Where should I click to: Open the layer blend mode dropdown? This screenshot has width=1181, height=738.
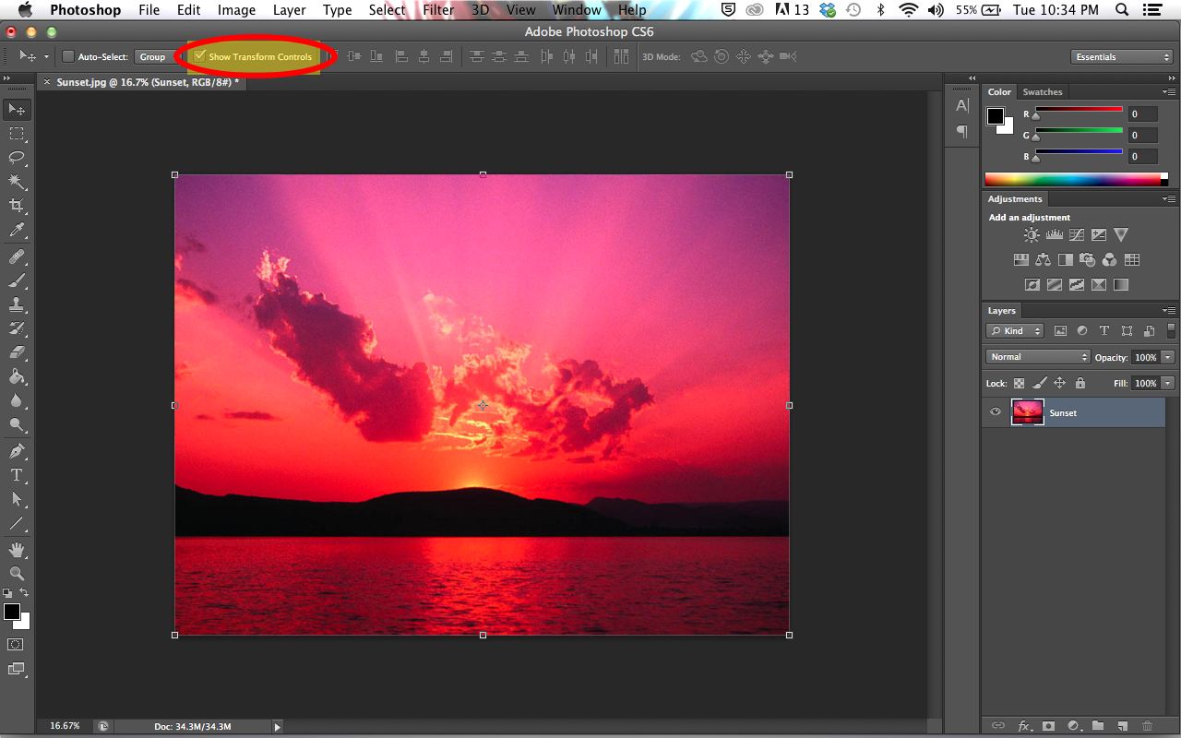coord(1037,356)
